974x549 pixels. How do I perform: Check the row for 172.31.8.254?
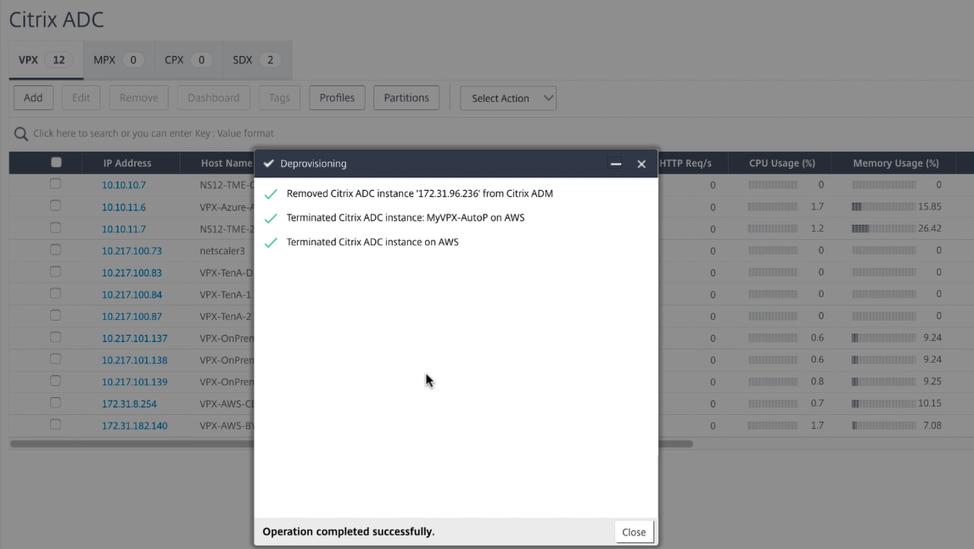(55, 402)
